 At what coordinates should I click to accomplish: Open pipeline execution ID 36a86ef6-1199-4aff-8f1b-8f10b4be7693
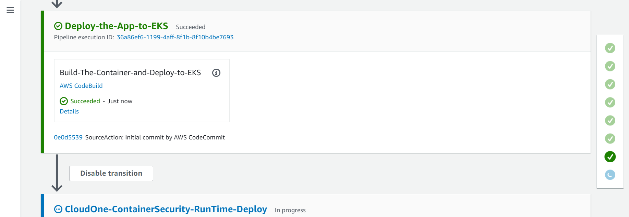click(175, 37)
